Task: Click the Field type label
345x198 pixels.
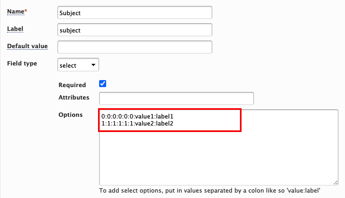Action: tap(22, 63)
